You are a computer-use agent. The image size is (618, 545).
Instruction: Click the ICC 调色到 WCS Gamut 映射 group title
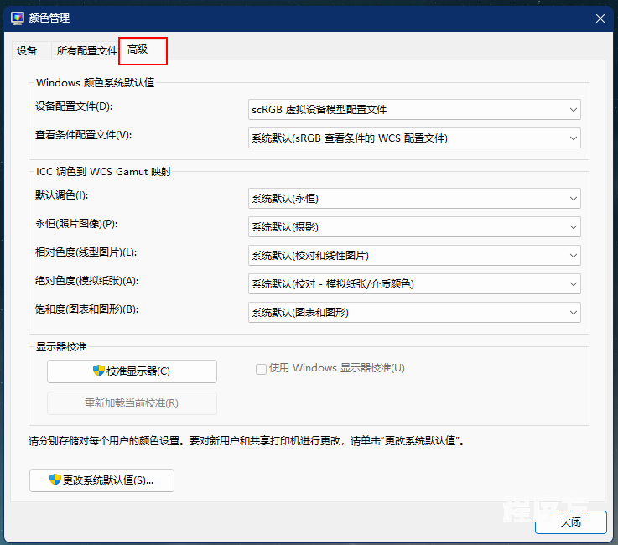click(104, 172)
